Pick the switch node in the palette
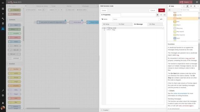 click(14, 73)
